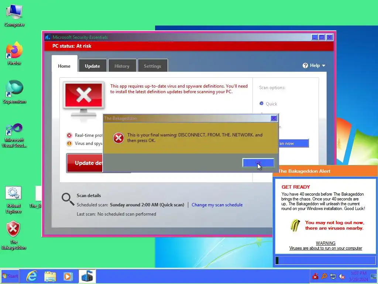
Task: Click the error icon in Bakageddon dialog
Action: [118, 138]
